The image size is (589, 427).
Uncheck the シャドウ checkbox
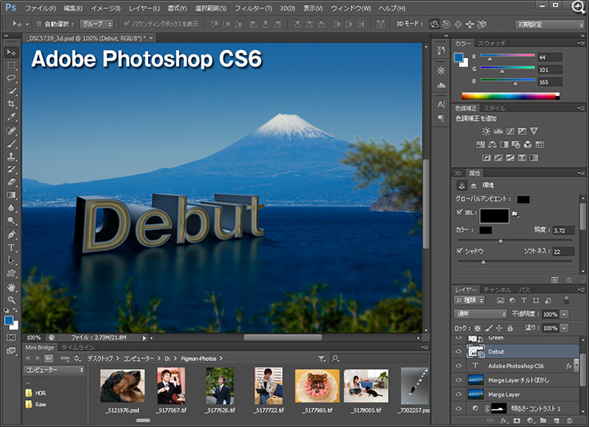[459, 251]
